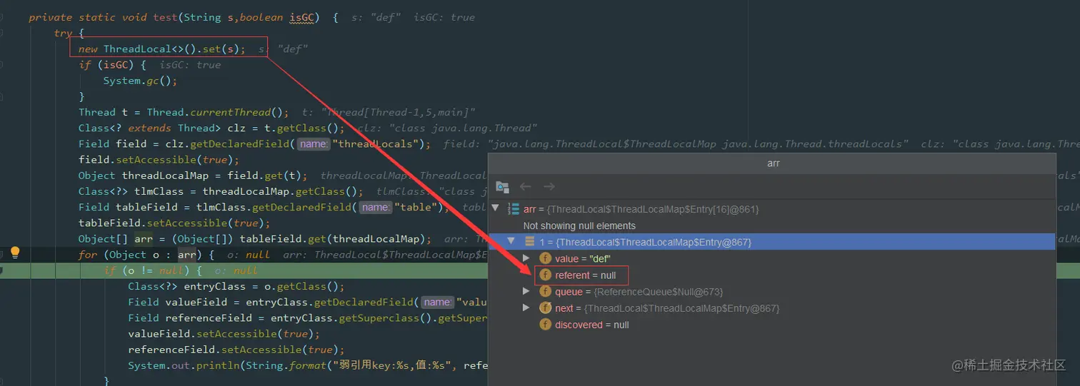1080x386 pixels.
Task: Click the field icon next to discovered
Action: pyautogui.click(x=546, y=324)
